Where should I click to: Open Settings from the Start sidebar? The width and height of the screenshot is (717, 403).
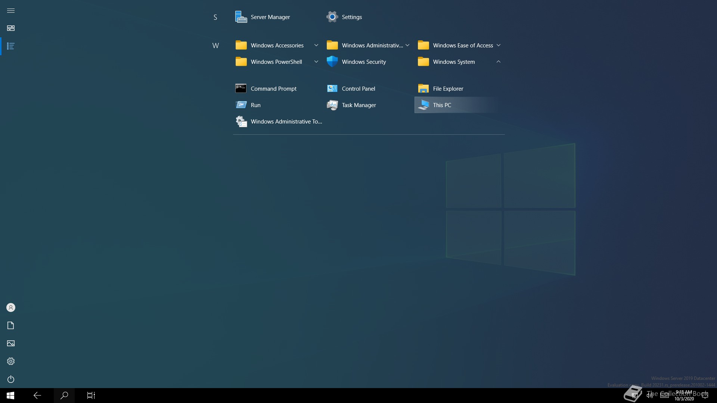[11, 361]
